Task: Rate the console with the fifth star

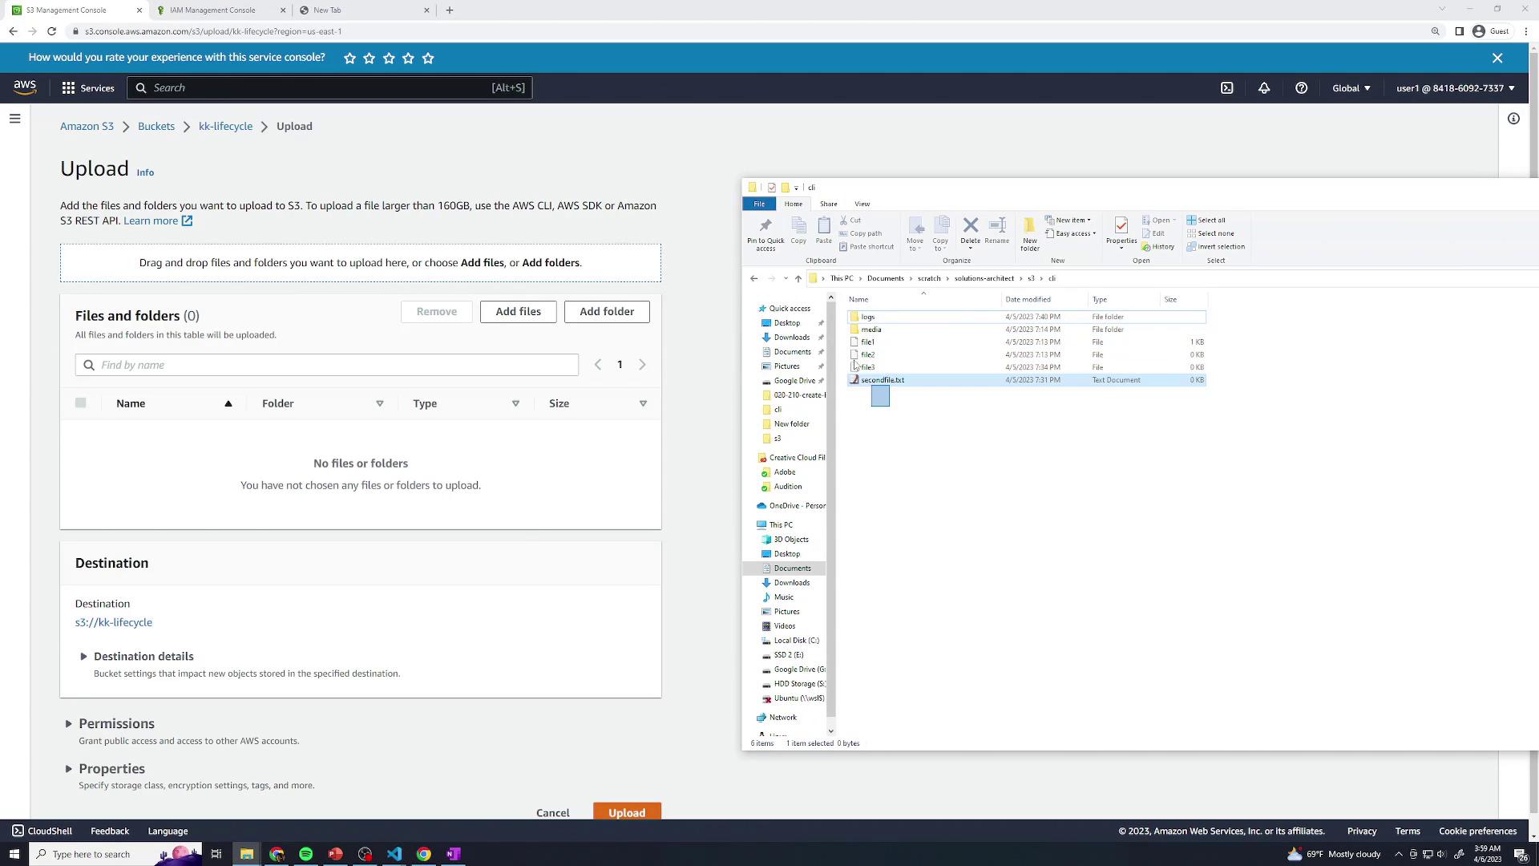Action: pos(428,59)
